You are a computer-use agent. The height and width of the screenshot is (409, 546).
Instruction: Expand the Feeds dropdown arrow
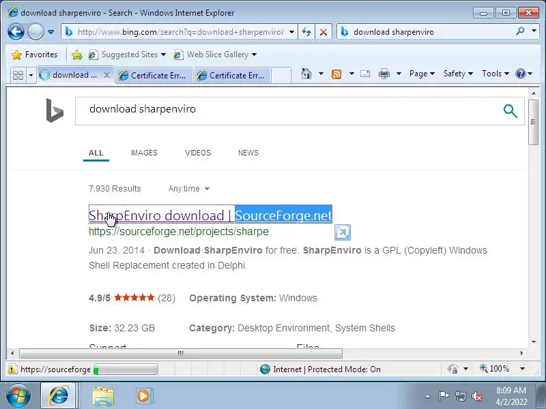coord(351,74)
